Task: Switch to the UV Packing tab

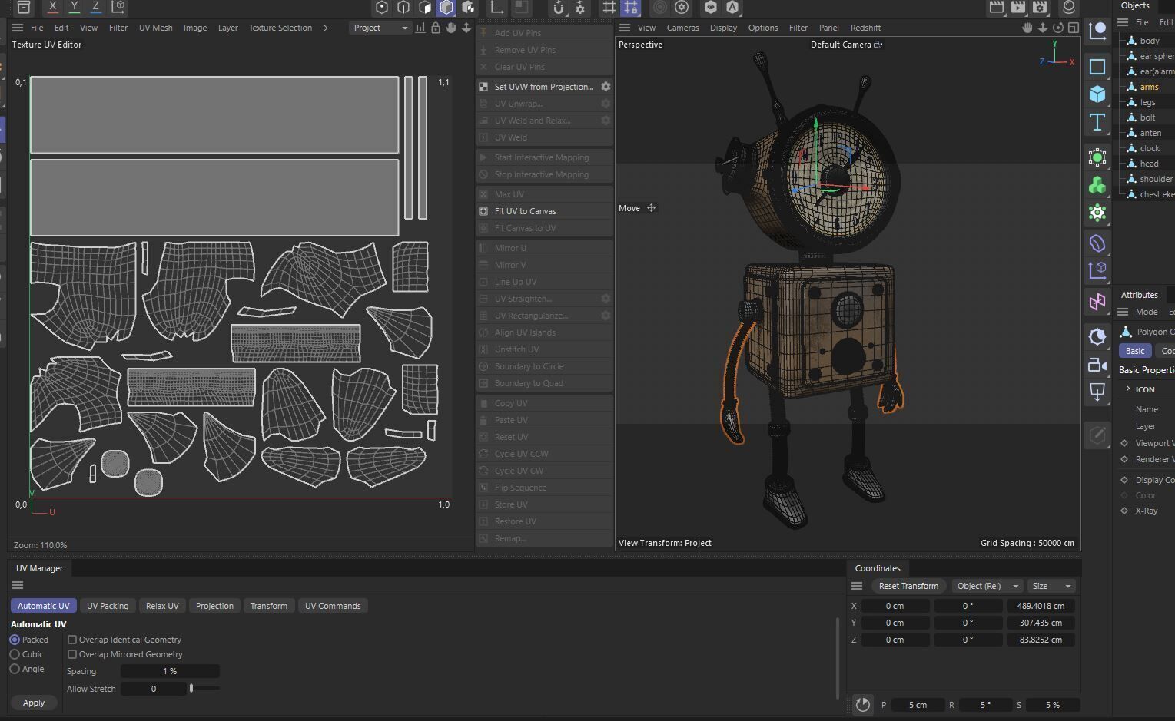Action: pyautogui.click(x=108, y=606)
